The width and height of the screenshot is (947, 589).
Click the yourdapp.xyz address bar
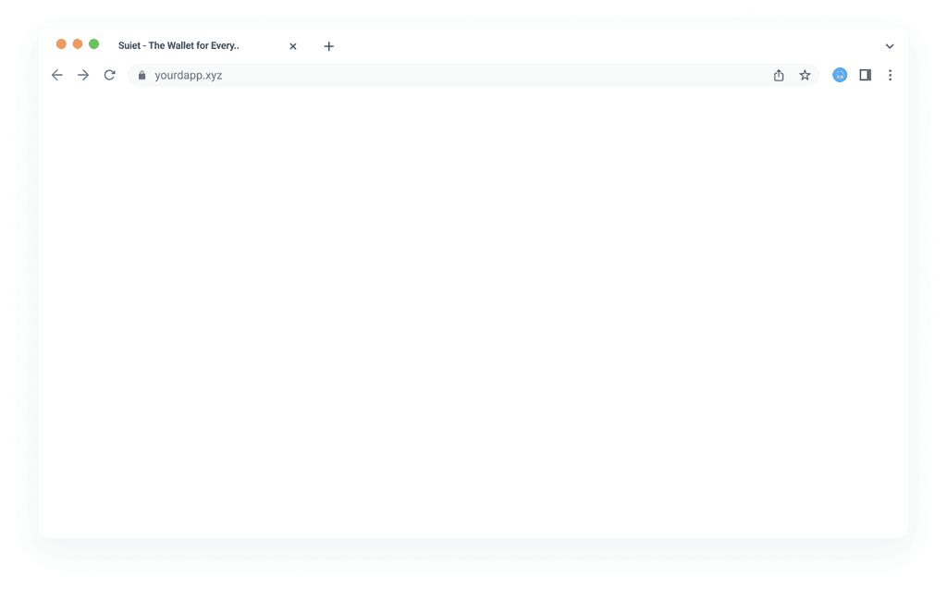pyautogui.click(x=473, y=75)
